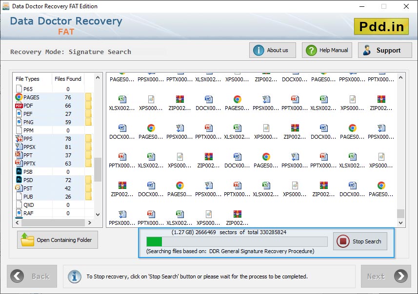Click the file types vertical scrollbar thumb
This screenshot has width=418, height=294.
[x=98, y=169]
